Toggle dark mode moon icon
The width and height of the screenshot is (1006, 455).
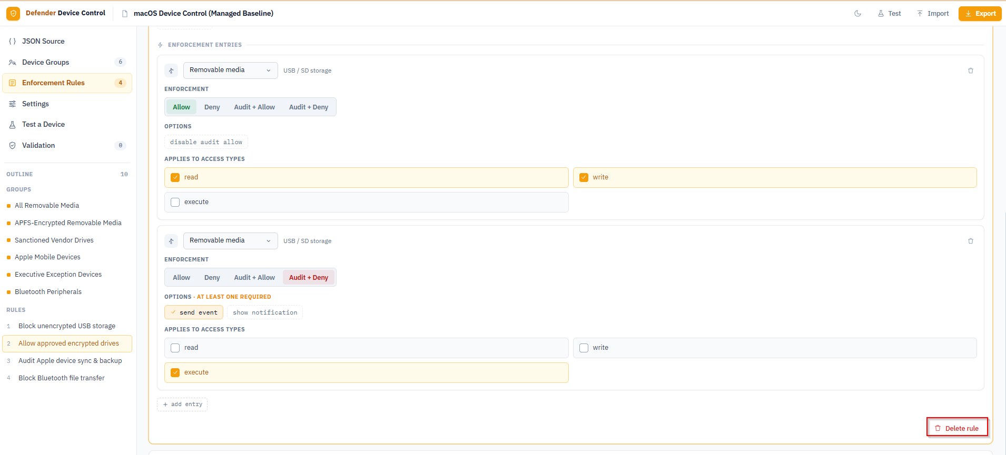[x=857, y=14]
